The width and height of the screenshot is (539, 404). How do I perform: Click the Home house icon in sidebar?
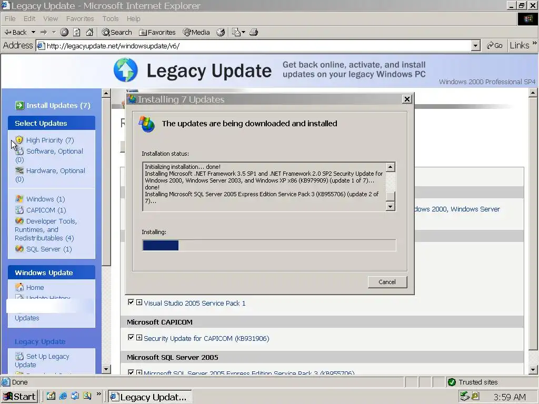[x=19, y=287]
